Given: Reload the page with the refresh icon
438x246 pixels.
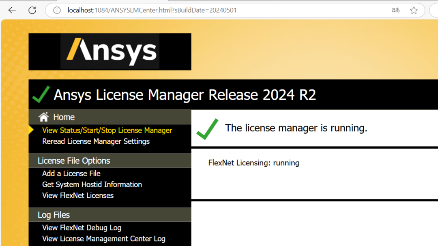Looking at the screenshot, I should click(32, 10).
